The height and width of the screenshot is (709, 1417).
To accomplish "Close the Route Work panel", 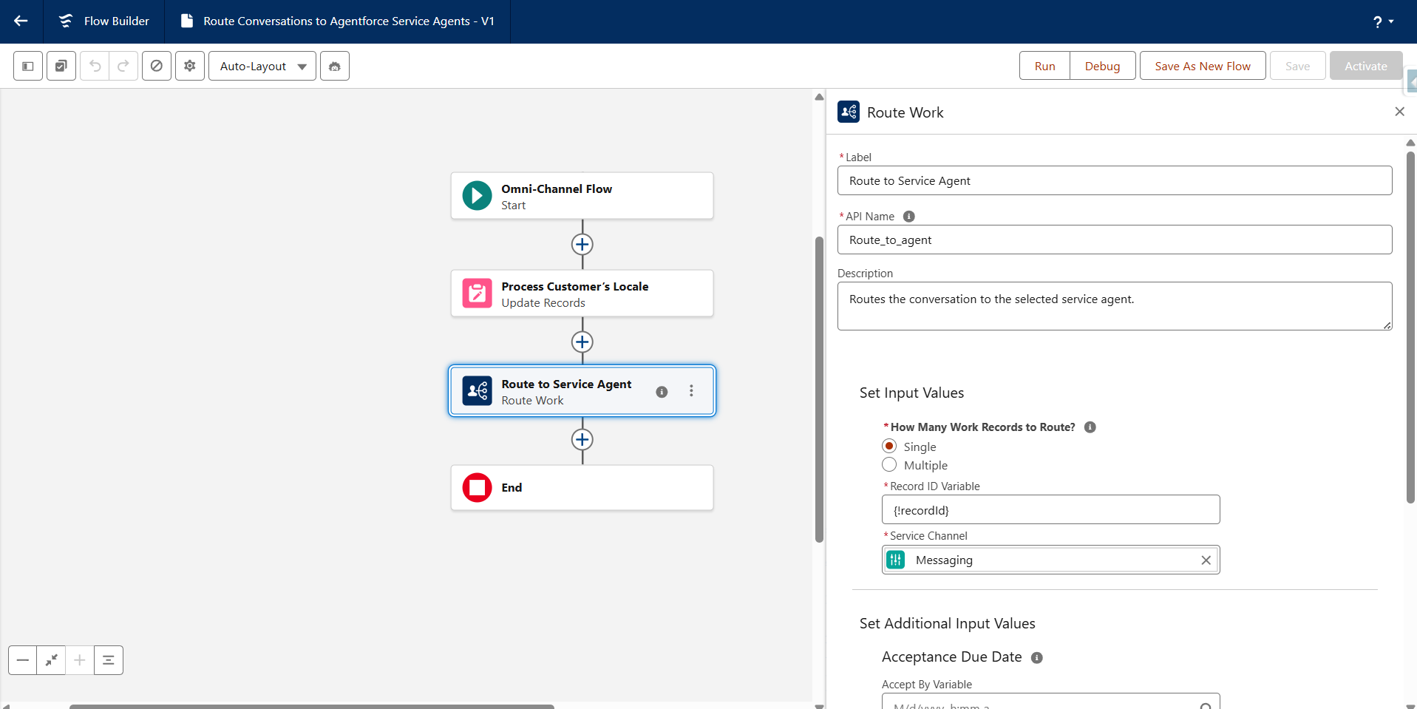I will (1399, 112).
